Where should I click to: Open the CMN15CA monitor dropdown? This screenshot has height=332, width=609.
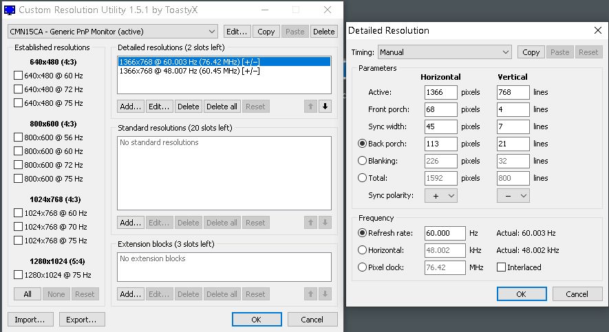point(113,32)
